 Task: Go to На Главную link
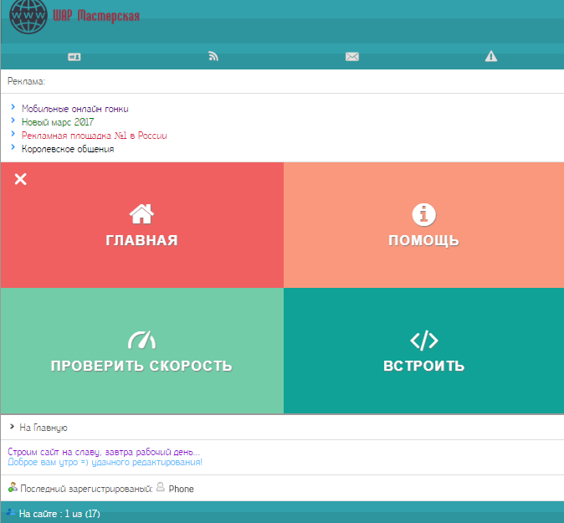pos(43,428)
